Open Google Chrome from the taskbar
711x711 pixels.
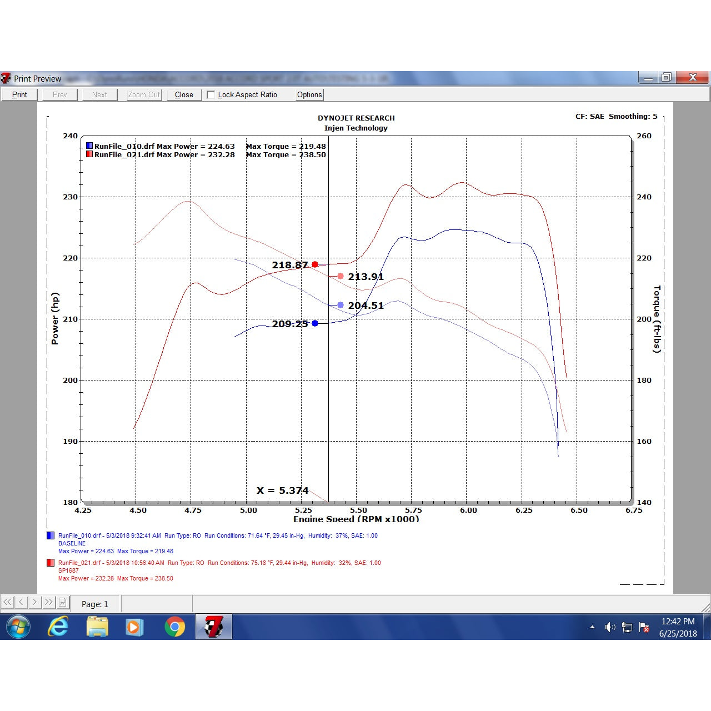click(x=174, y=627)
